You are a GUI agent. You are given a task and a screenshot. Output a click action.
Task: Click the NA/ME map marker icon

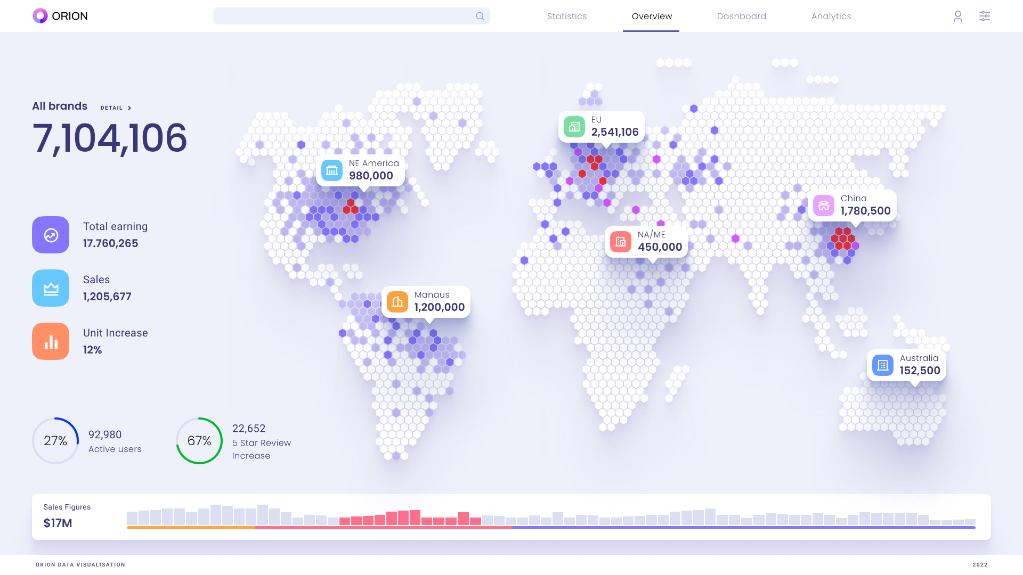(620, 241)
